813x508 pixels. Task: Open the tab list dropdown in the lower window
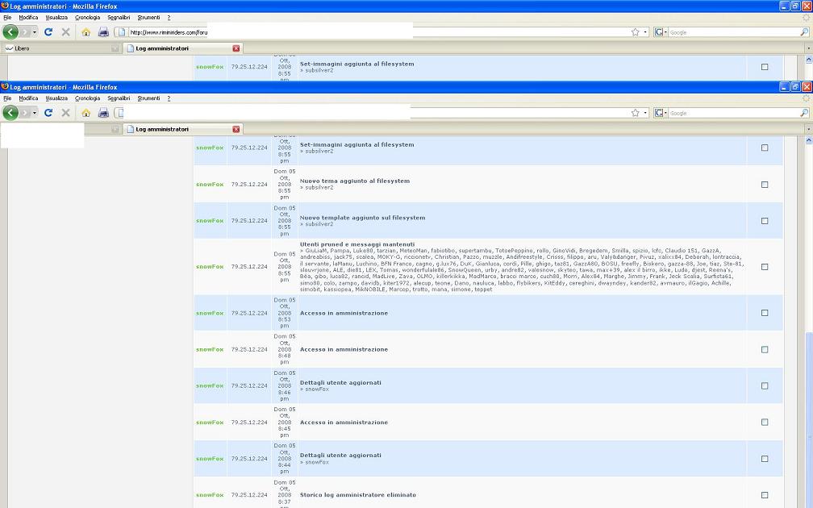(808, 129)
